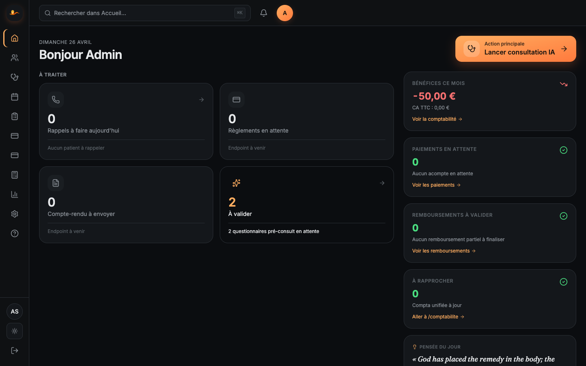Image resolution: width=586 pixels, height=366 pixels.
Task: Open the settings gear sidebar icon
Action: (x=15, y=214)
